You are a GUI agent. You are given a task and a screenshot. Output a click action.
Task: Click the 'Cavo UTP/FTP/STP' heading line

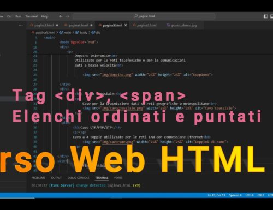[x=97, y=128]
